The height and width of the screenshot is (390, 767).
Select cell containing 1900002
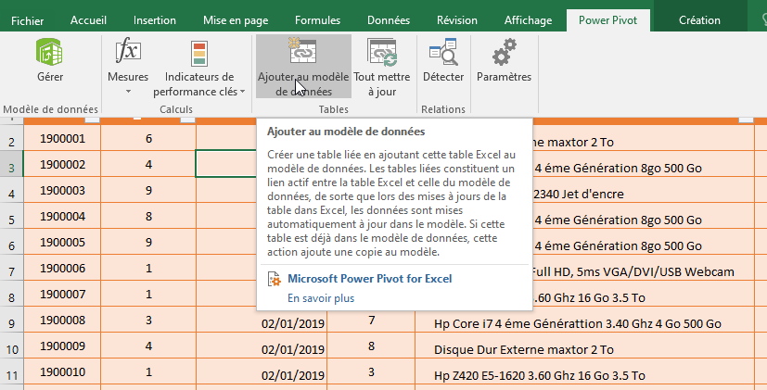(x=62, y=164)
